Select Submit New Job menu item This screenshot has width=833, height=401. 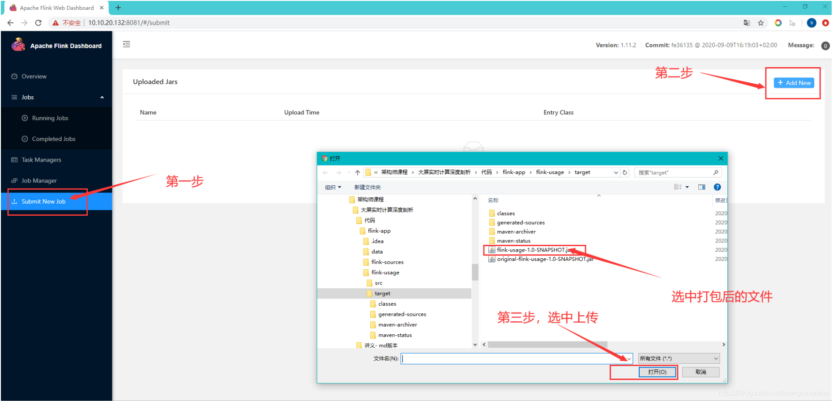pyautogui.click(x=56, y=201)
